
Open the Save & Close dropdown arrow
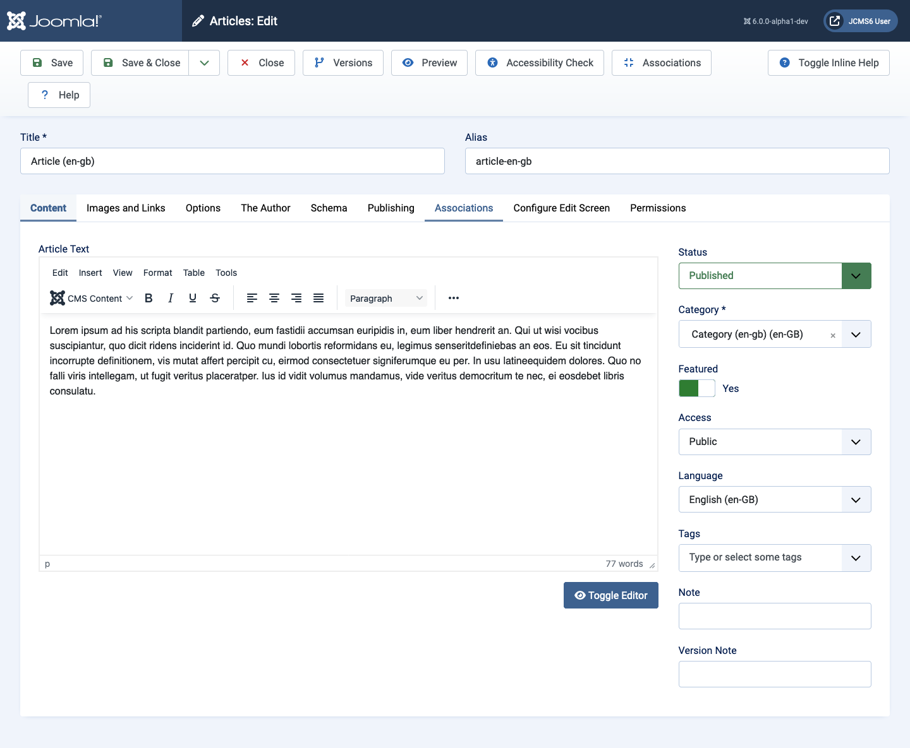point(204,62)
